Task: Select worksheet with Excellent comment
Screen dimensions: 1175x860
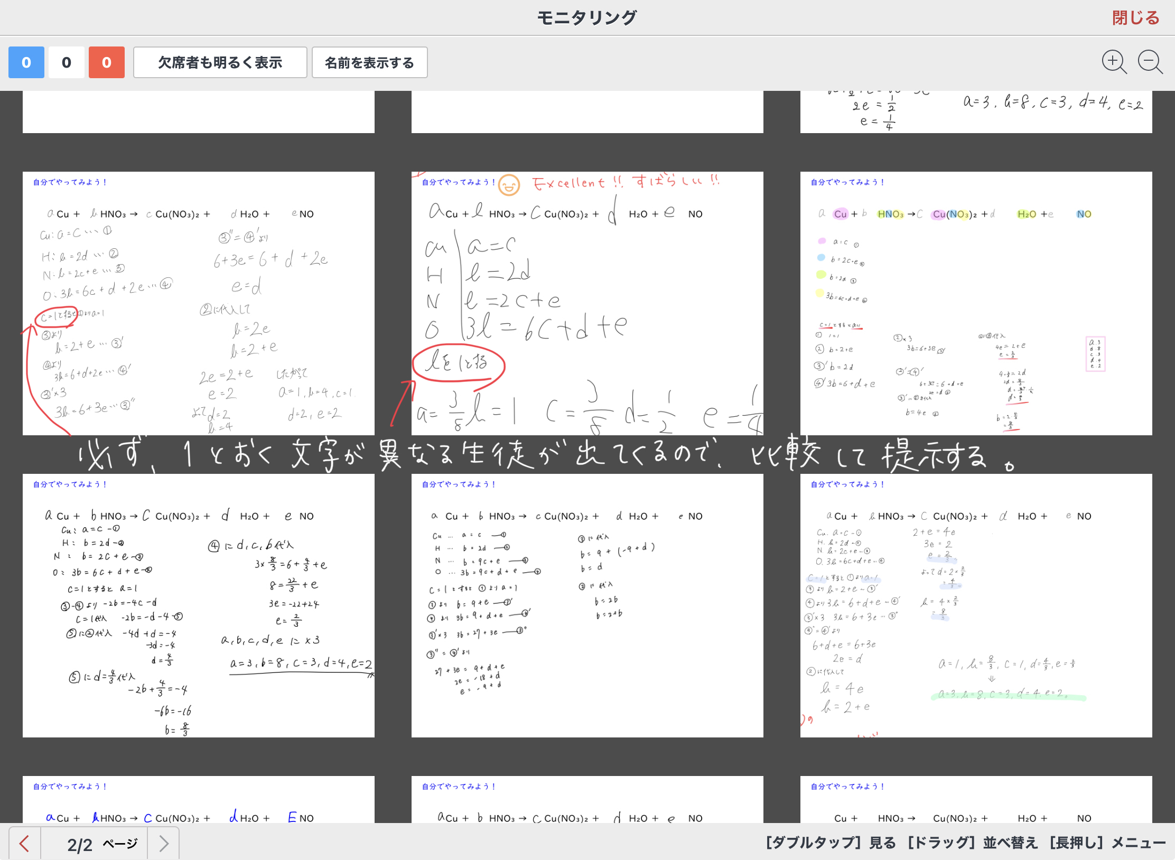Action: 587,303
